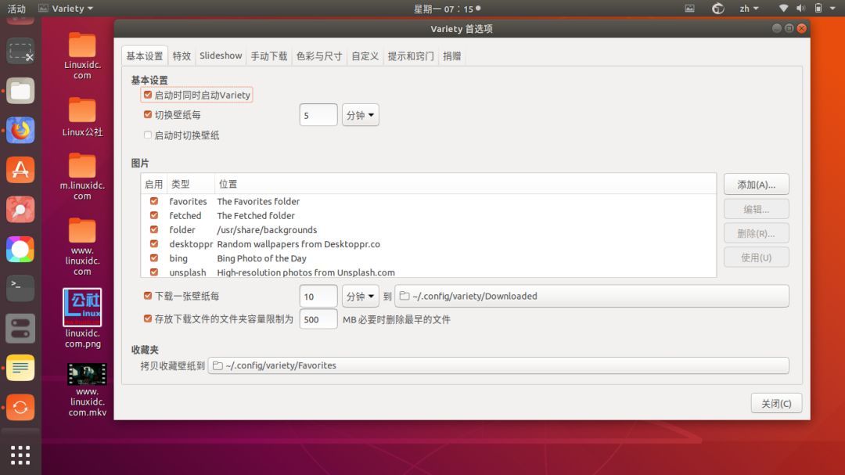Switch to the Slideshow tab
This screenshot has width=845, height=475.
point(221,56)
